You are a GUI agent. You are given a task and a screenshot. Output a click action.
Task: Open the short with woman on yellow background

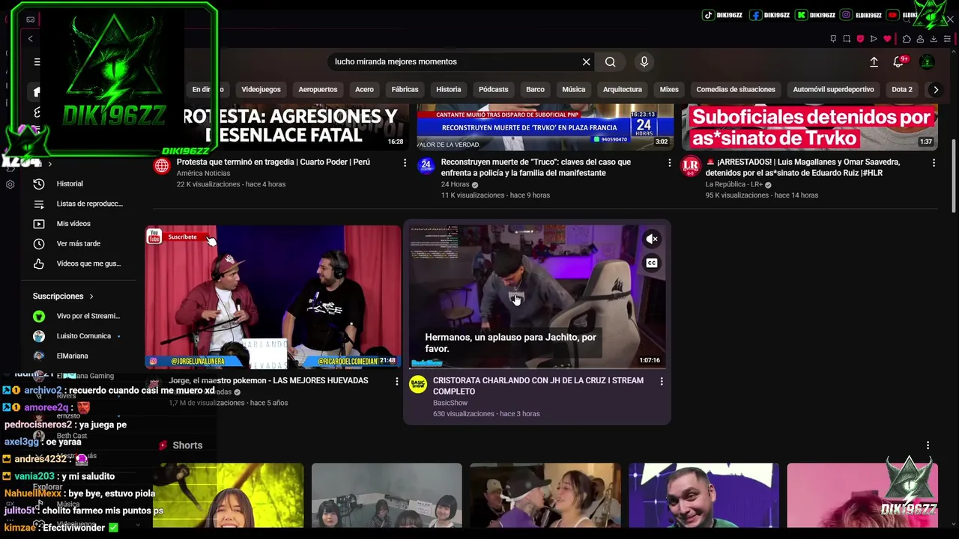click(228, 495)
